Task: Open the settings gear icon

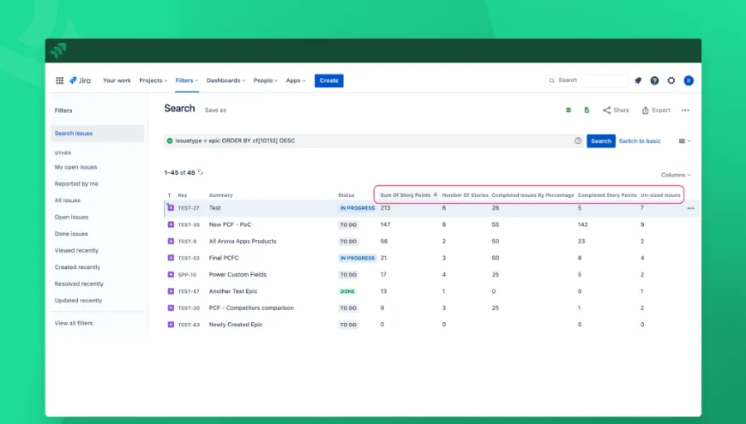Action: [671, 81]
